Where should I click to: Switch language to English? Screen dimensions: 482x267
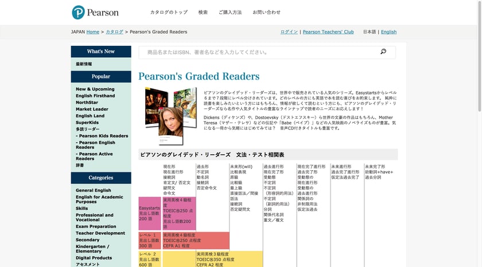(388, 32)
